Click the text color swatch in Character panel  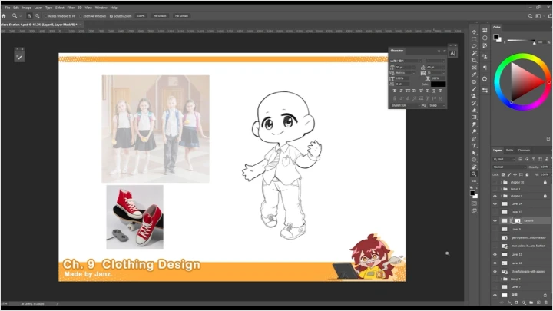tap(437, 84)
